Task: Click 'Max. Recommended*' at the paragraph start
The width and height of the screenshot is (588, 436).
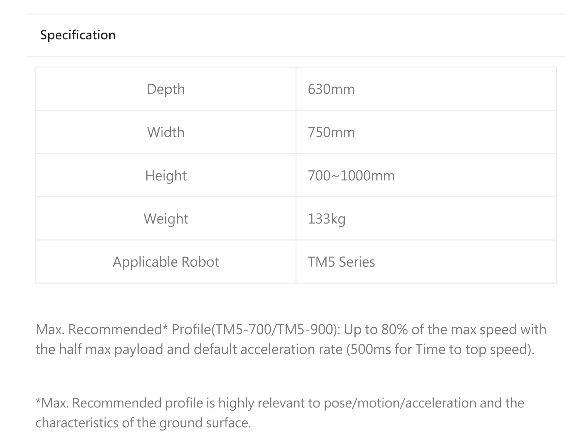Action: [x=101, y=329]
